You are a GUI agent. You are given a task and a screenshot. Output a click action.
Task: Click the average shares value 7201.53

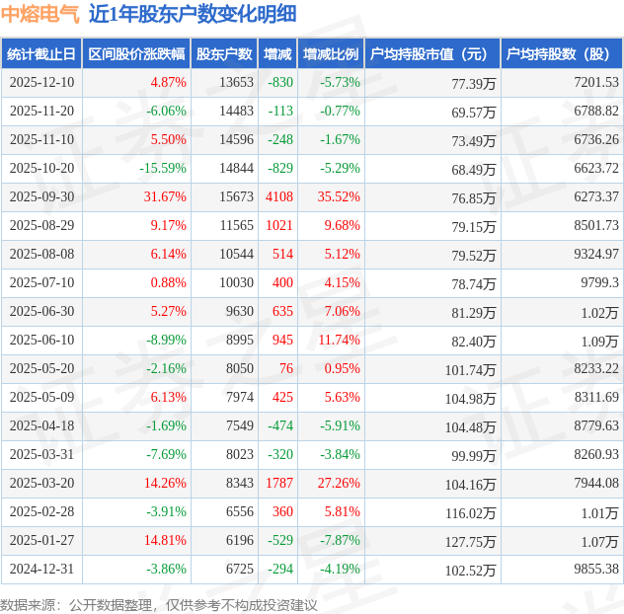point(596,82)
